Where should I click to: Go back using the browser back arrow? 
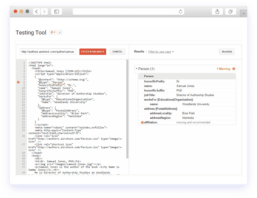tap(36, 12)
